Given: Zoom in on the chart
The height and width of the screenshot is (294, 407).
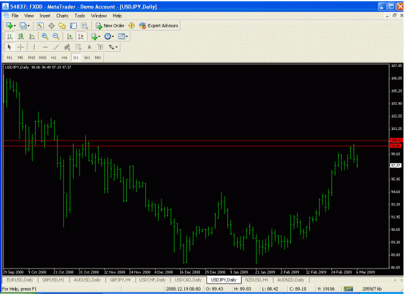Looking at the screenshot, I should click(45, 36).
